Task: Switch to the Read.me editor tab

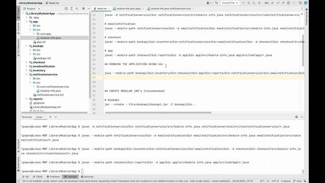Action: pyautogui.click(x=102, y=9)
